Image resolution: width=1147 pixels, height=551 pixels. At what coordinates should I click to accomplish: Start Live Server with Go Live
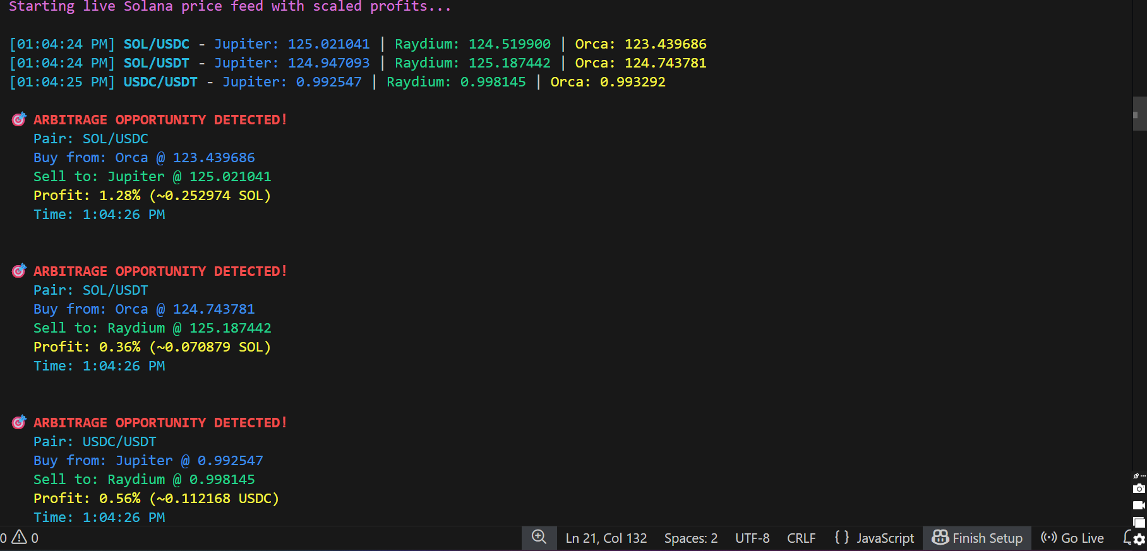[x=1072, y=538]
